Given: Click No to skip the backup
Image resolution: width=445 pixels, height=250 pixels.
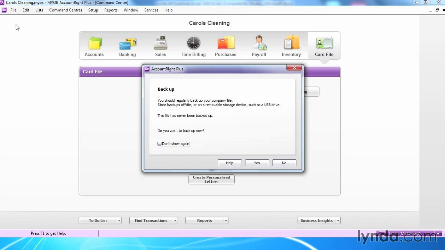Looking at the screenshot, I should click(284, 163).
